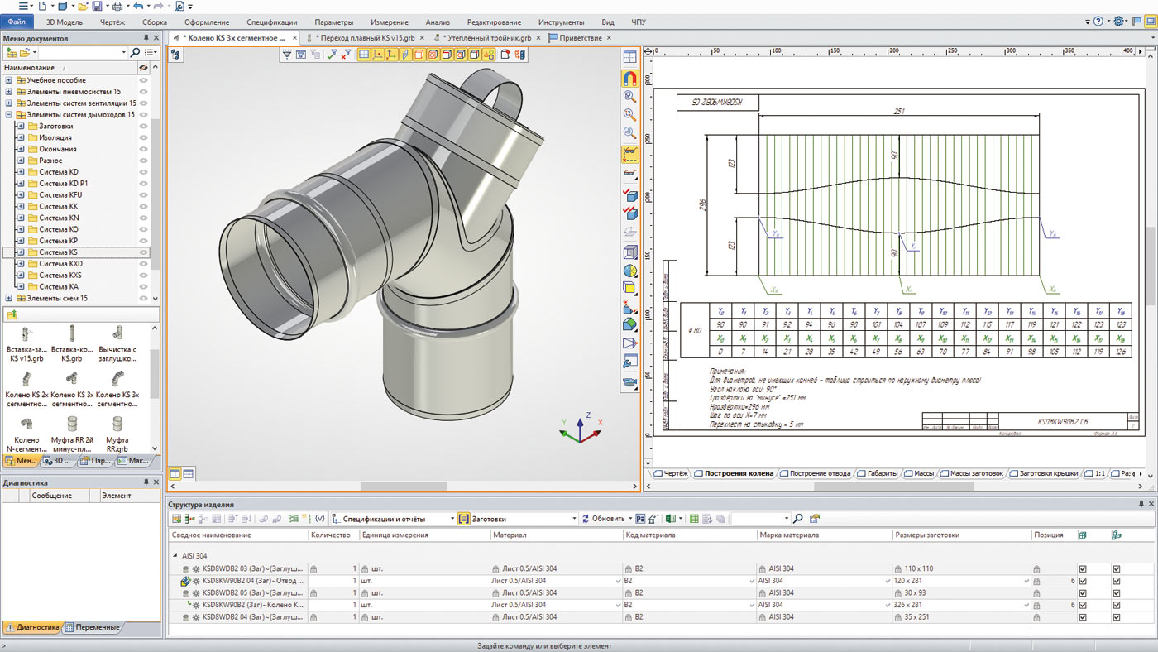This screenshot has height=652, width=1158.
Task: Click the model tree icon in 3D window corner
Action: pos(176,55)
